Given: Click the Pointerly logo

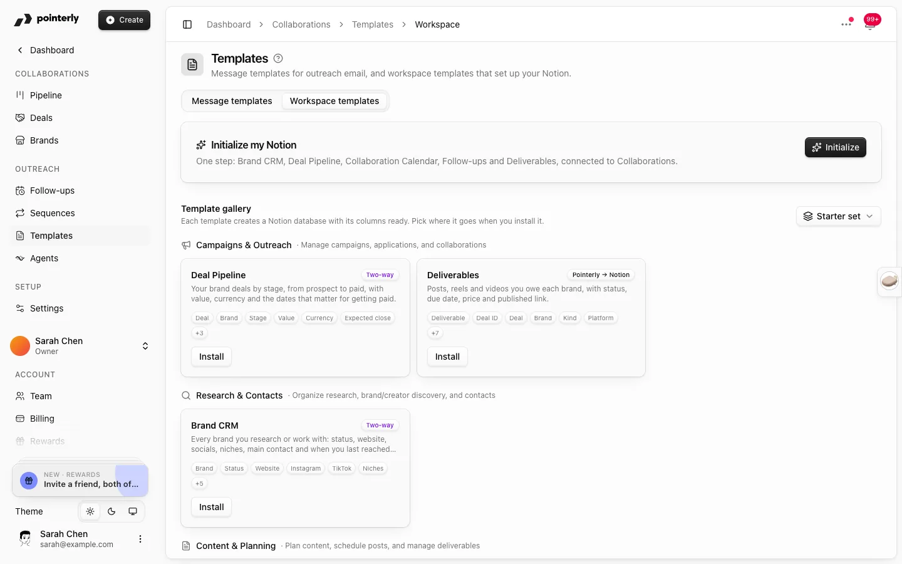Looking at the screenshot, I should point(46,19).
